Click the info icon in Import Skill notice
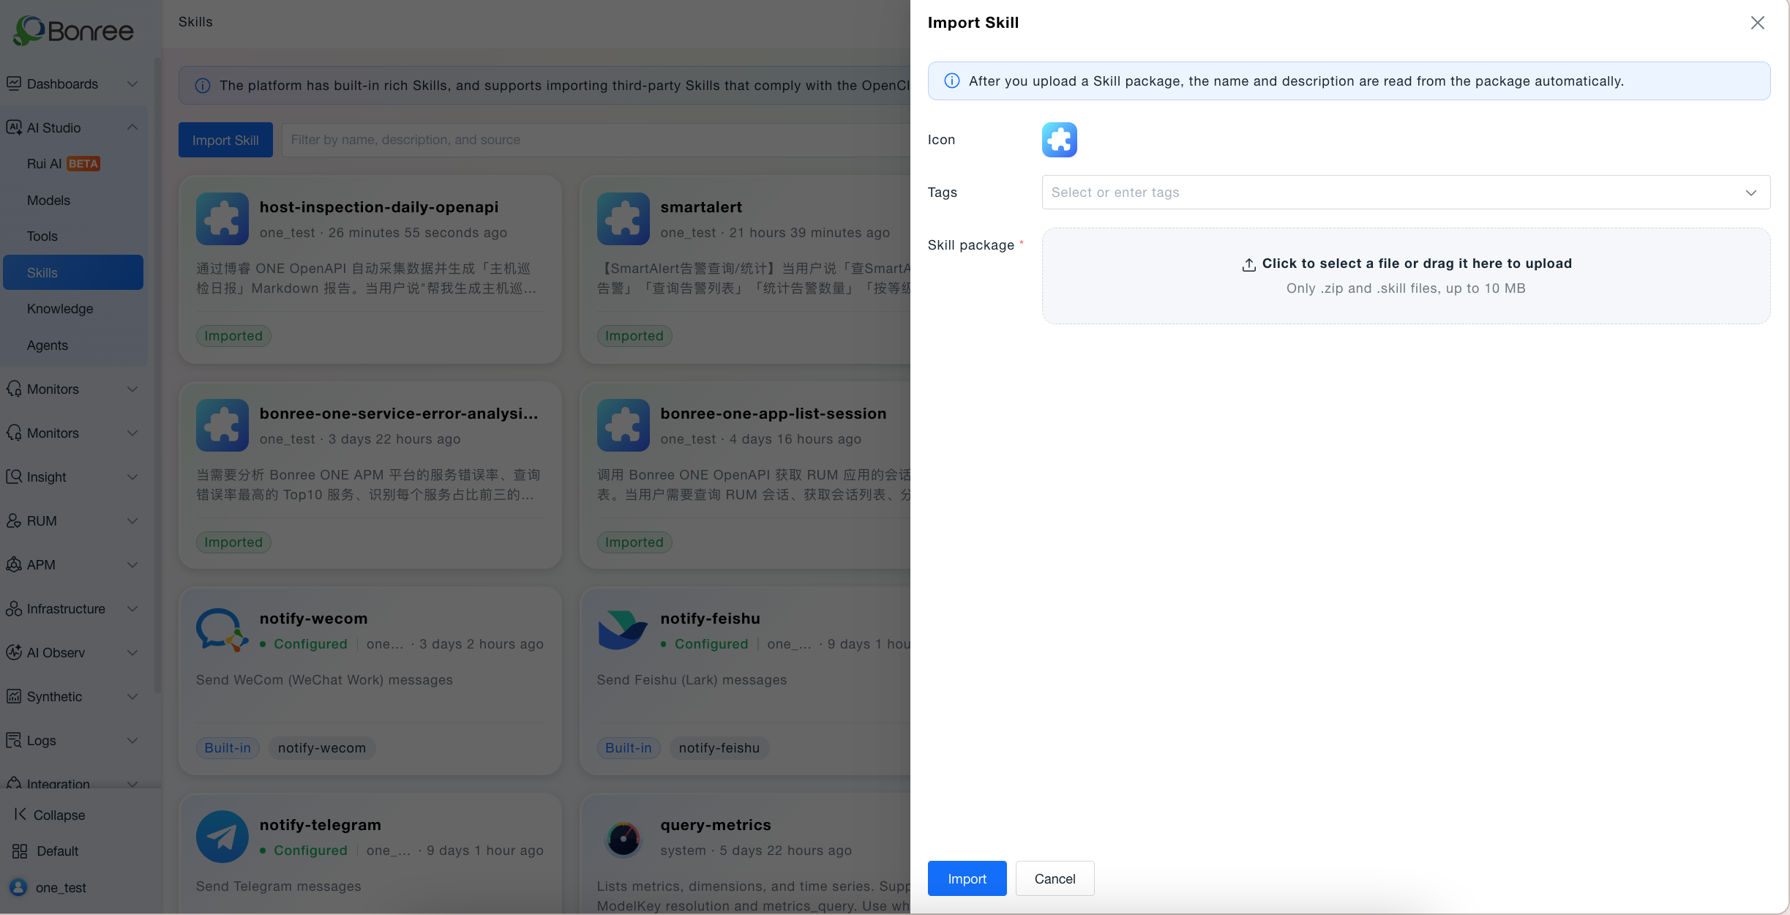1790x915 pixels. pyautogui.click(x=951, y=81)
